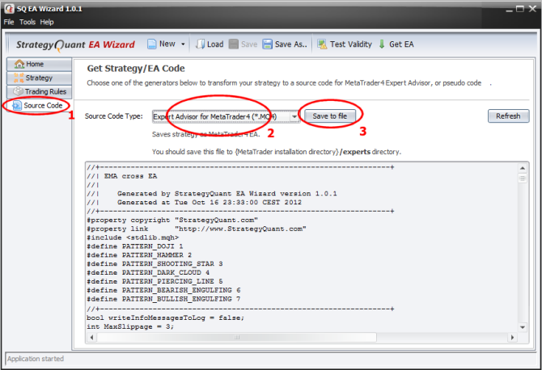Click the '#define PATTERN_BULLISH_ENGULFING 7' line
542x370 pixels.
tap(163, 299)
